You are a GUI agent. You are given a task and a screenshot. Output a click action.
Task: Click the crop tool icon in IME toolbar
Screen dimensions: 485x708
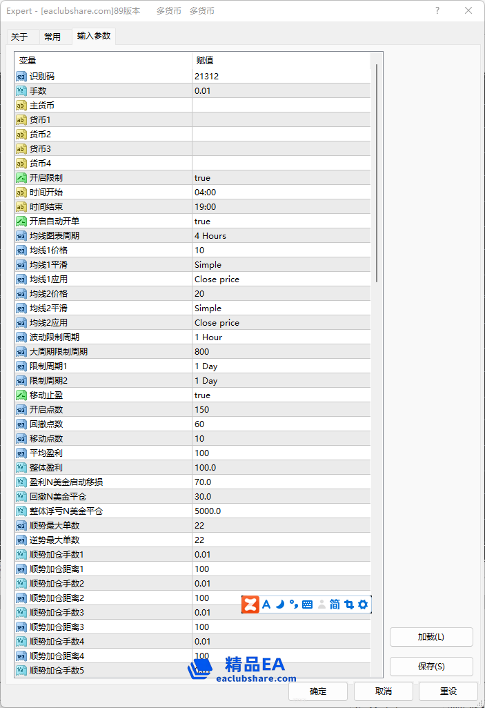point(348,604)
